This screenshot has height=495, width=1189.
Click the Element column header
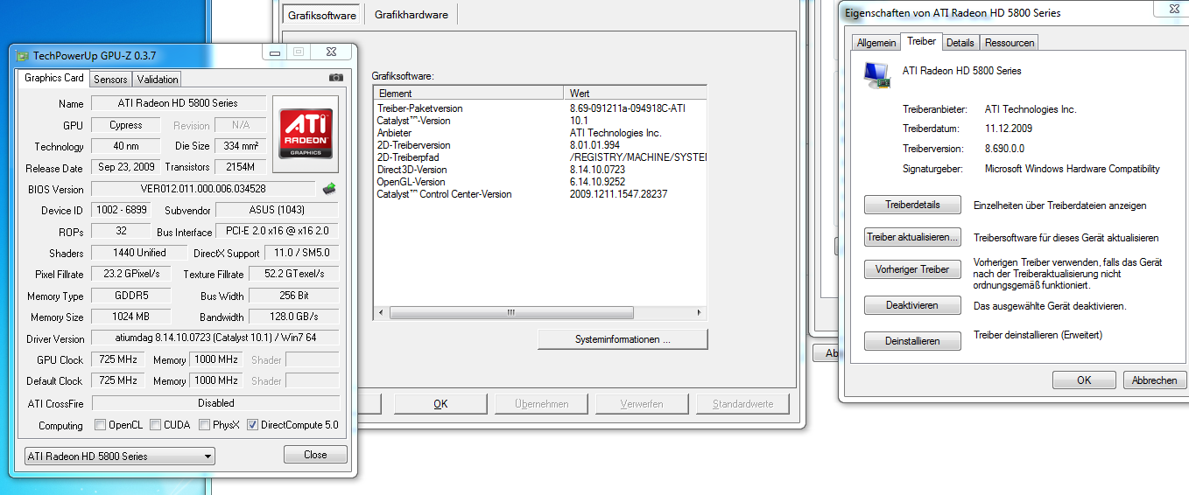(x=468, y=93)
